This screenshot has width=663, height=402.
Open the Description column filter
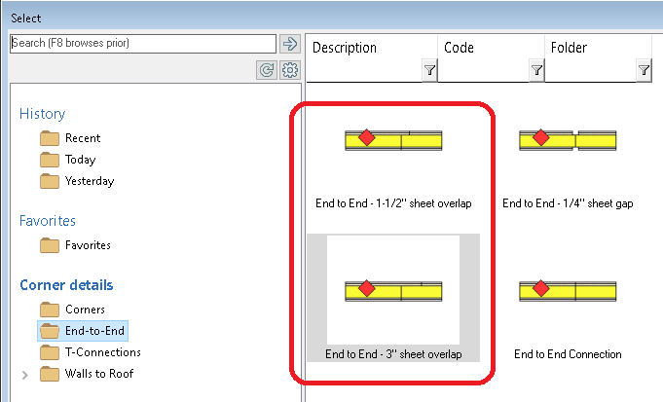point(429,70)
